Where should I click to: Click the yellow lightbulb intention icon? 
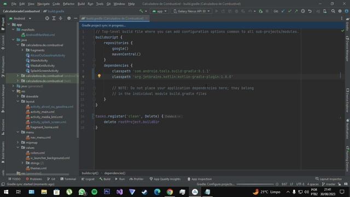(x=99, y=76)
